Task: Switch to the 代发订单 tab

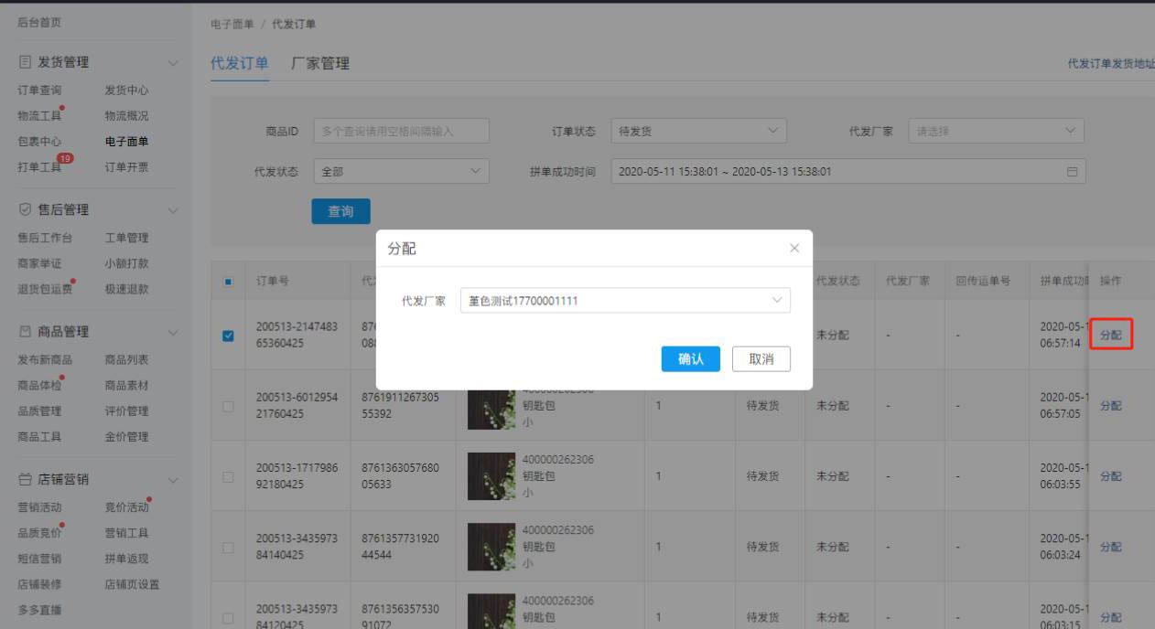Action: pyautogui.click(x=240, y=63)
